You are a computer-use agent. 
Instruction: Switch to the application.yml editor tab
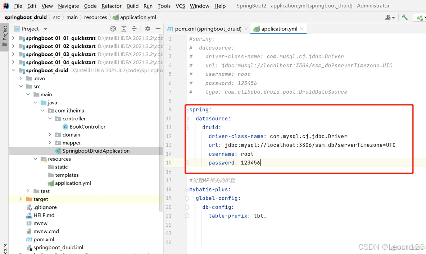pos(279,29)
